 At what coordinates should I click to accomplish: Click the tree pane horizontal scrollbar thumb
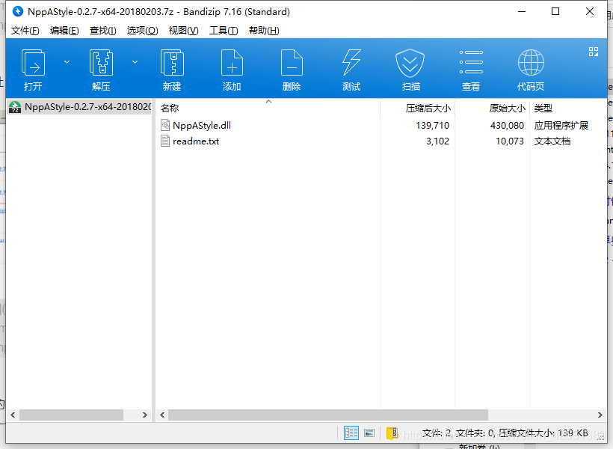tap(71, 415)
